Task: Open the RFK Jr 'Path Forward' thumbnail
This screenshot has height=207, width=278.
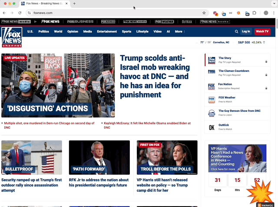Action: (x=99, y=157)
